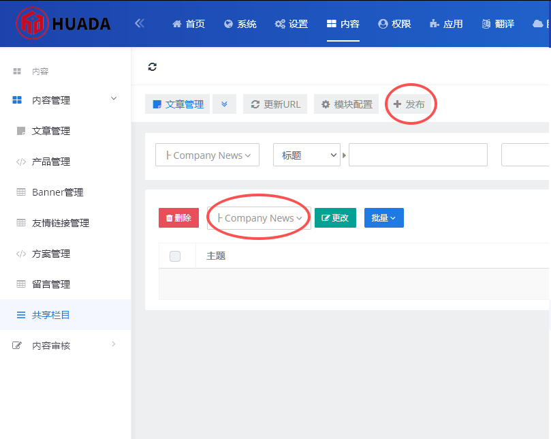
Task: Click the green 更改 button
Action: [335, 217]
